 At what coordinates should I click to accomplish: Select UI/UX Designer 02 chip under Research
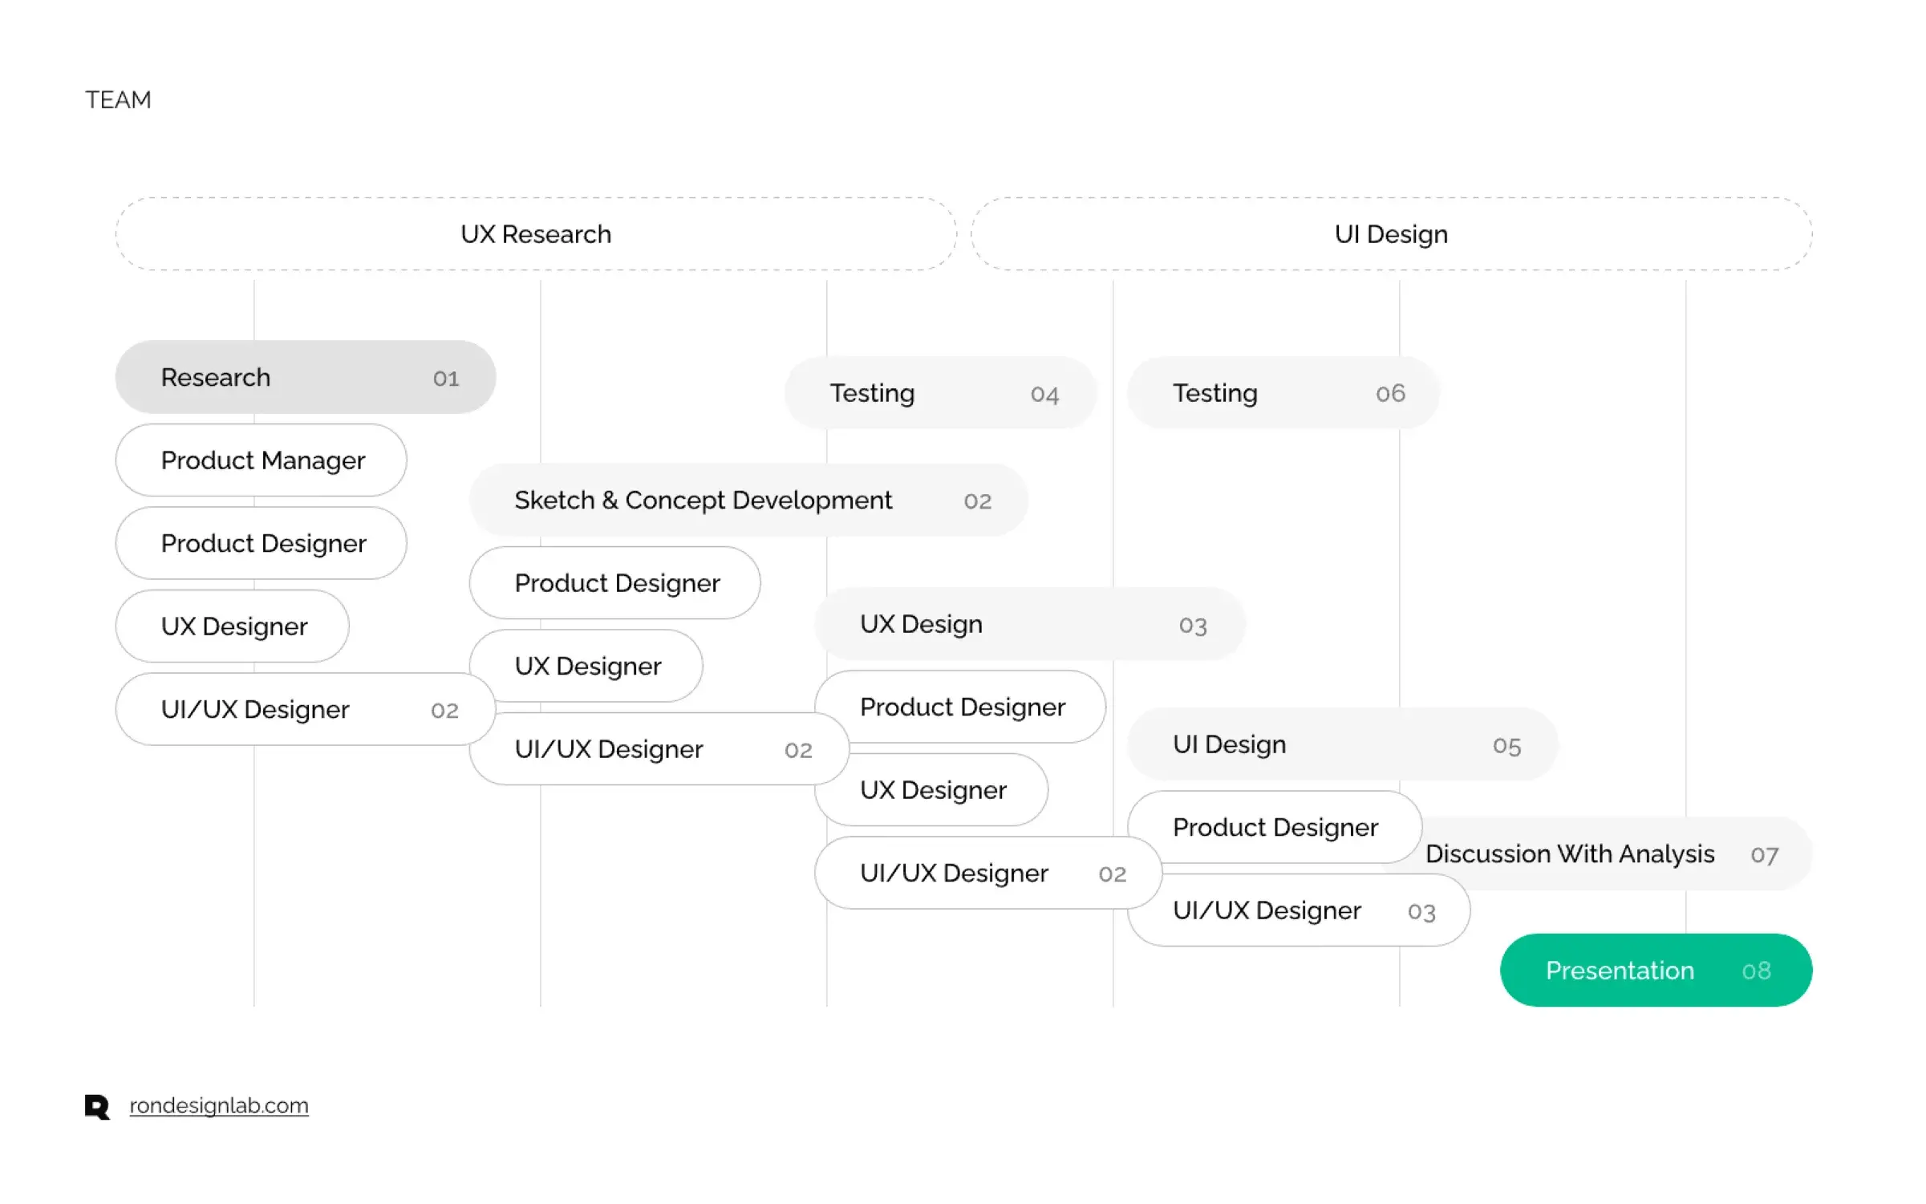(306, 709)
